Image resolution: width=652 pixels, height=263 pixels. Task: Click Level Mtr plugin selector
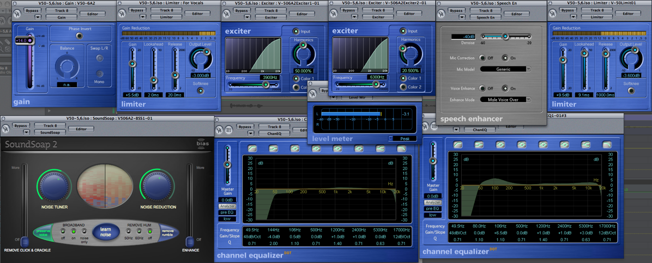pyautogui.click(x=357, y=97)
